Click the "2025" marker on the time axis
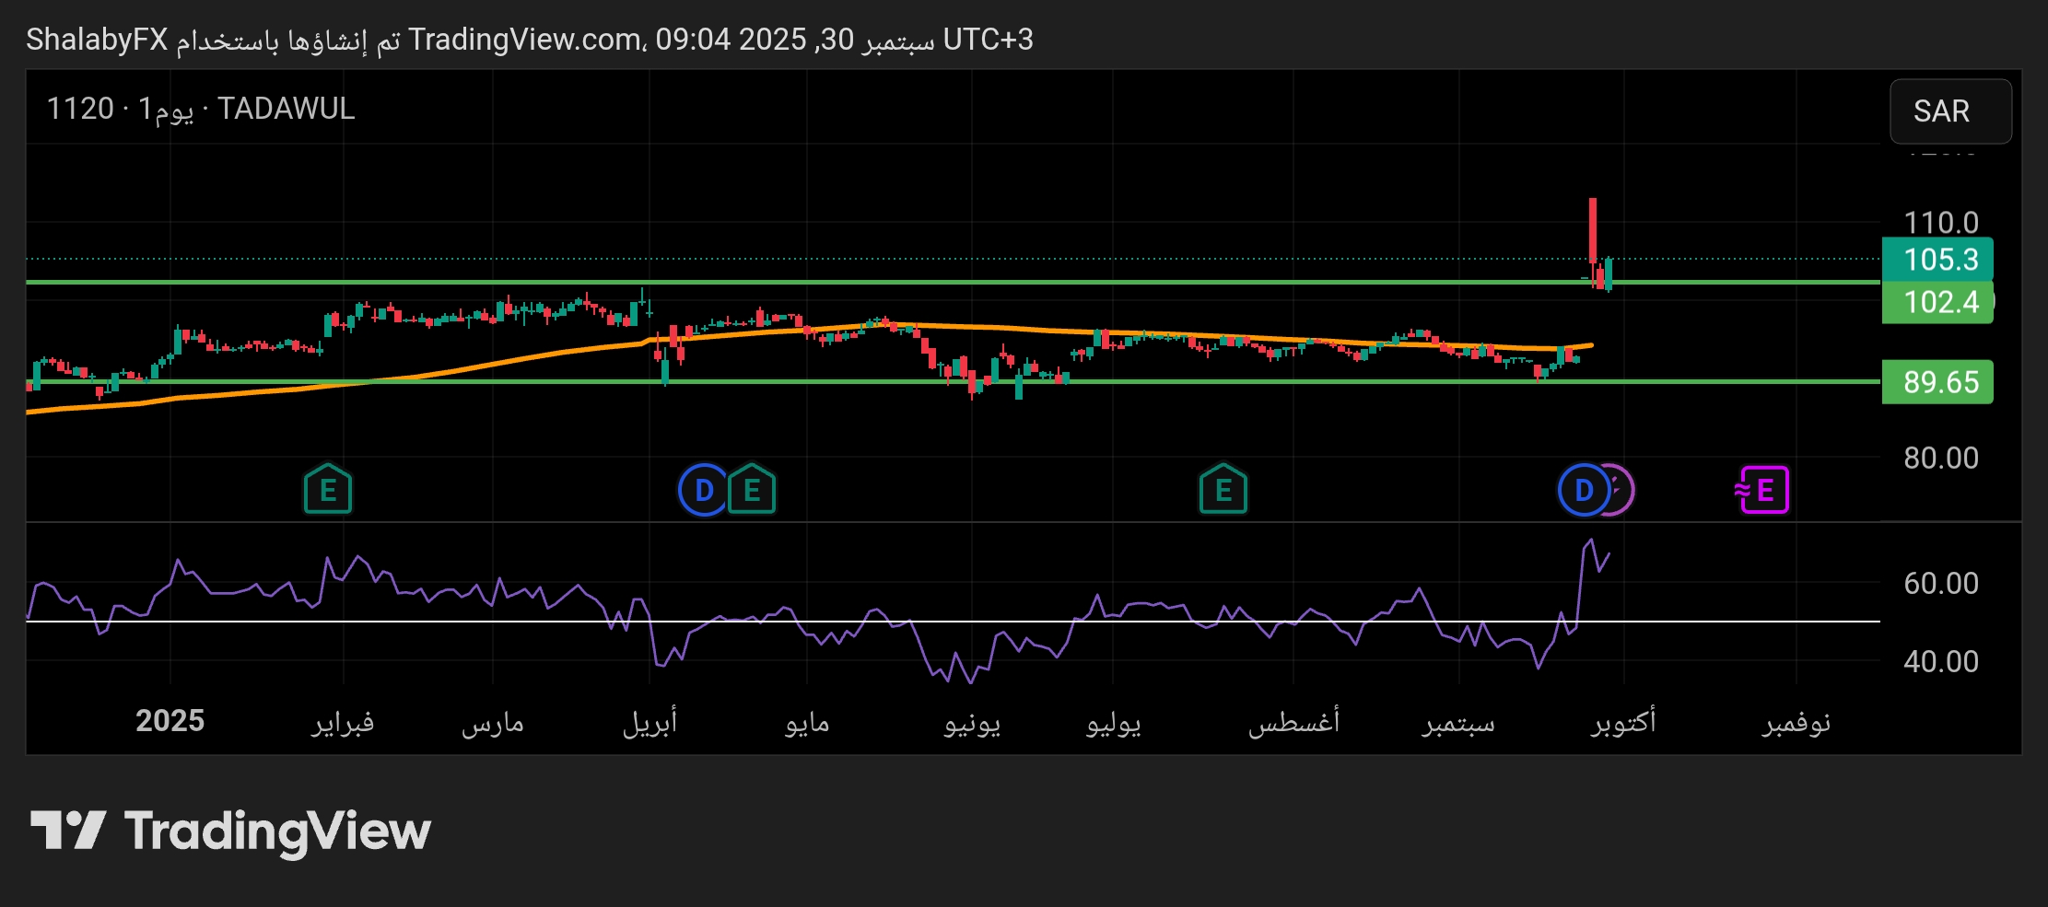 pyautogui.click(x=170, y=722)
